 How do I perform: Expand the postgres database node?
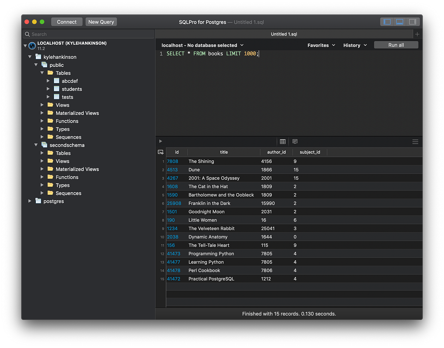(30, 201)
